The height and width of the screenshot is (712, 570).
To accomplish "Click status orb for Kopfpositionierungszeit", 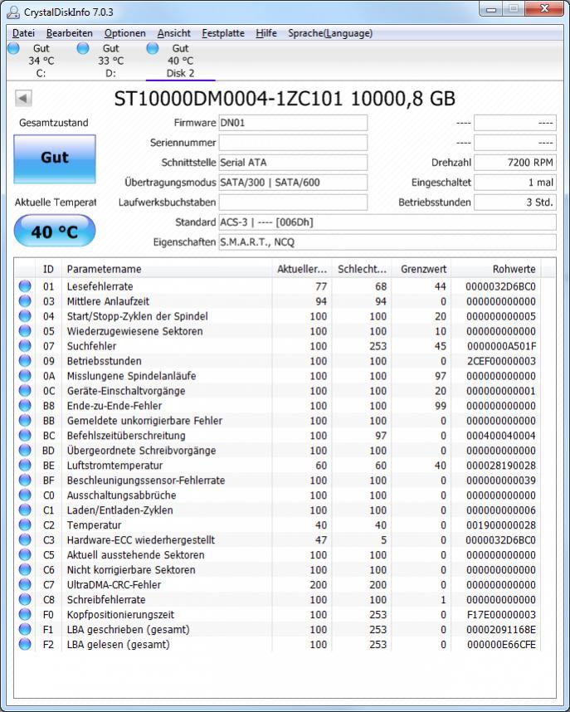I will pyautogui.click(x=25, y=614).
